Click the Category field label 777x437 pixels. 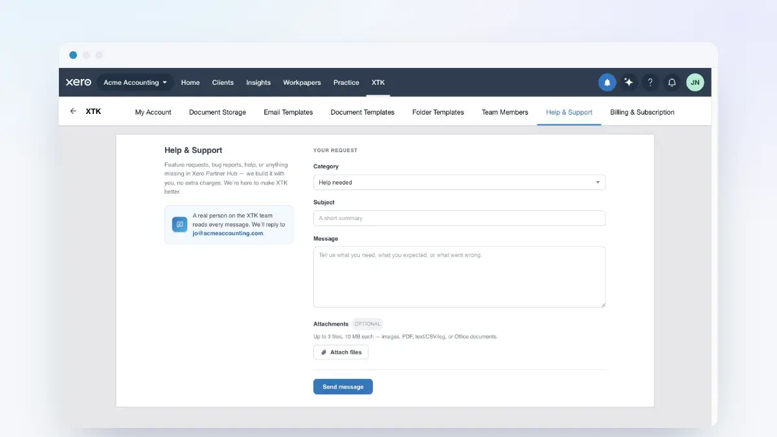click(x=326, y=166)
